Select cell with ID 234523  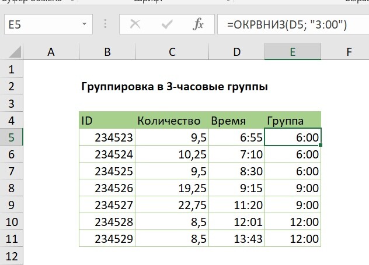tap(107, 137)
